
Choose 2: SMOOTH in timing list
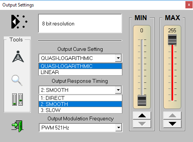(80, 104)
